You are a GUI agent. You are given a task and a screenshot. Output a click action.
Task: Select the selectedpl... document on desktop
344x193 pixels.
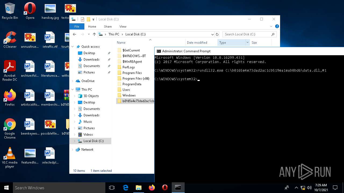[x=50, y=155]
